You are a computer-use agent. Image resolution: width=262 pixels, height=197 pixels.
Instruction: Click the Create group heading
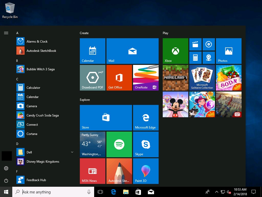(x=84, y=33)
